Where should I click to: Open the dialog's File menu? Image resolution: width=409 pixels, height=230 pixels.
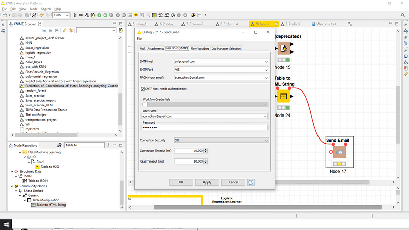[139, 39]
